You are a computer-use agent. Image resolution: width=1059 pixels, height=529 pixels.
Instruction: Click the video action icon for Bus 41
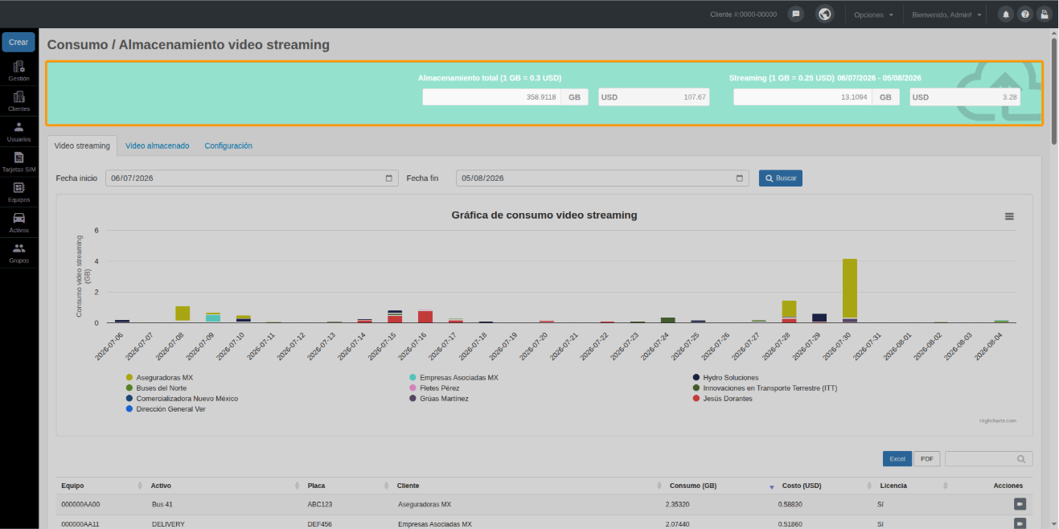click(x=1020, y=504)
